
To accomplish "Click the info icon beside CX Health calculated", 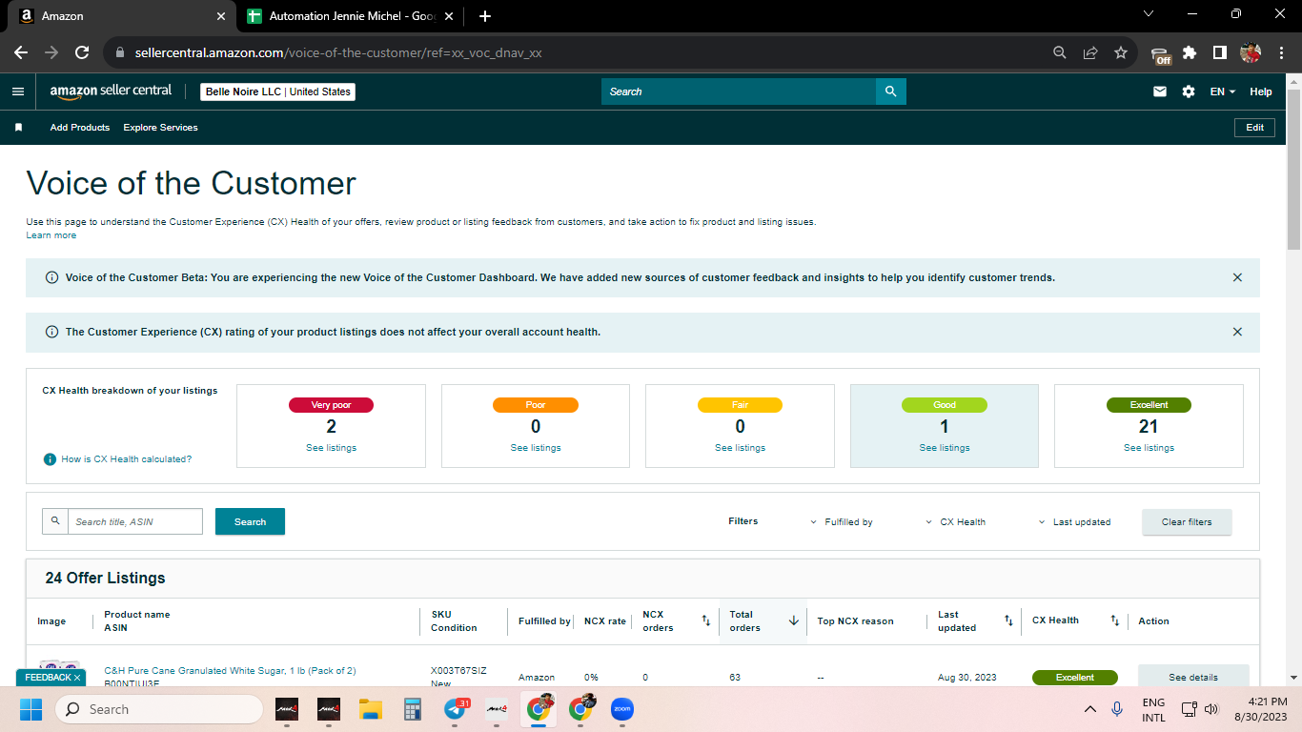I will (x=50, y=459).
